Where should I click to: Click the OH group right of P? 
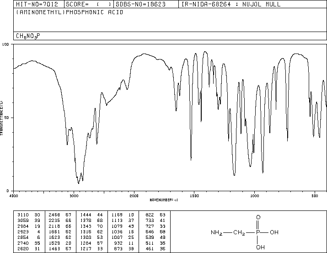point(274,232)
